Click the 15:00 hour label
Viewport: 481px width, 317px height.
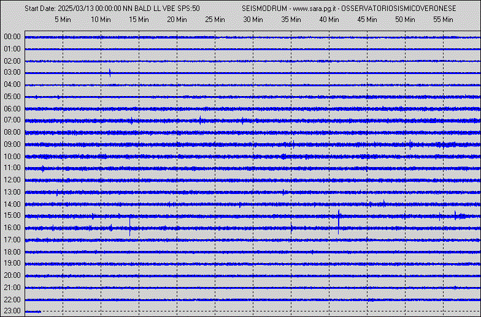(12, 215)
